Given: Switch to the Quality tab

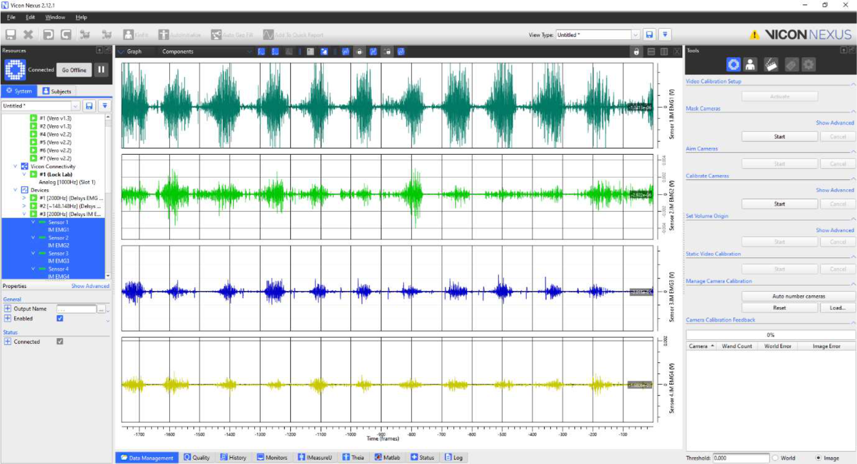Looking at the screenshot, I should click(197, 457).
